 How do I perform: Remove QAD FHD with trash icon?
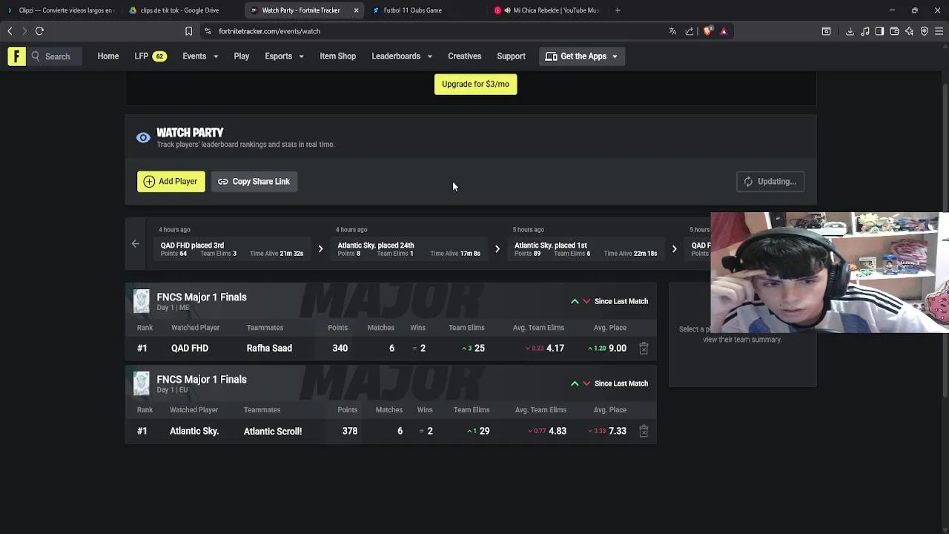644,348
